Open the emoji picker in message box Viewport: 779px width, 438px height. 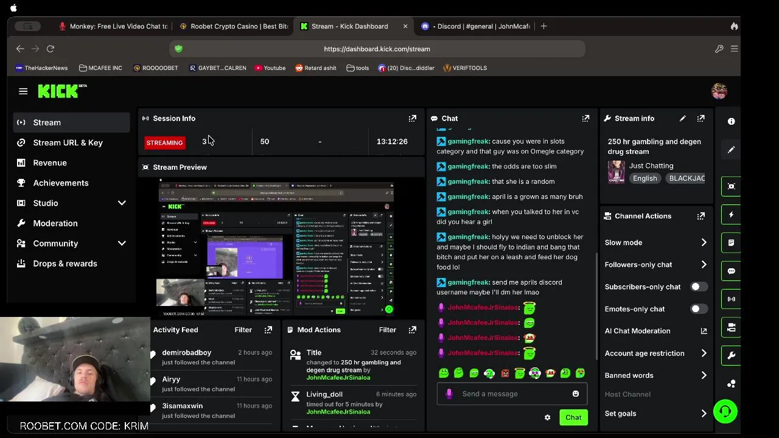(x=575, y=394)
